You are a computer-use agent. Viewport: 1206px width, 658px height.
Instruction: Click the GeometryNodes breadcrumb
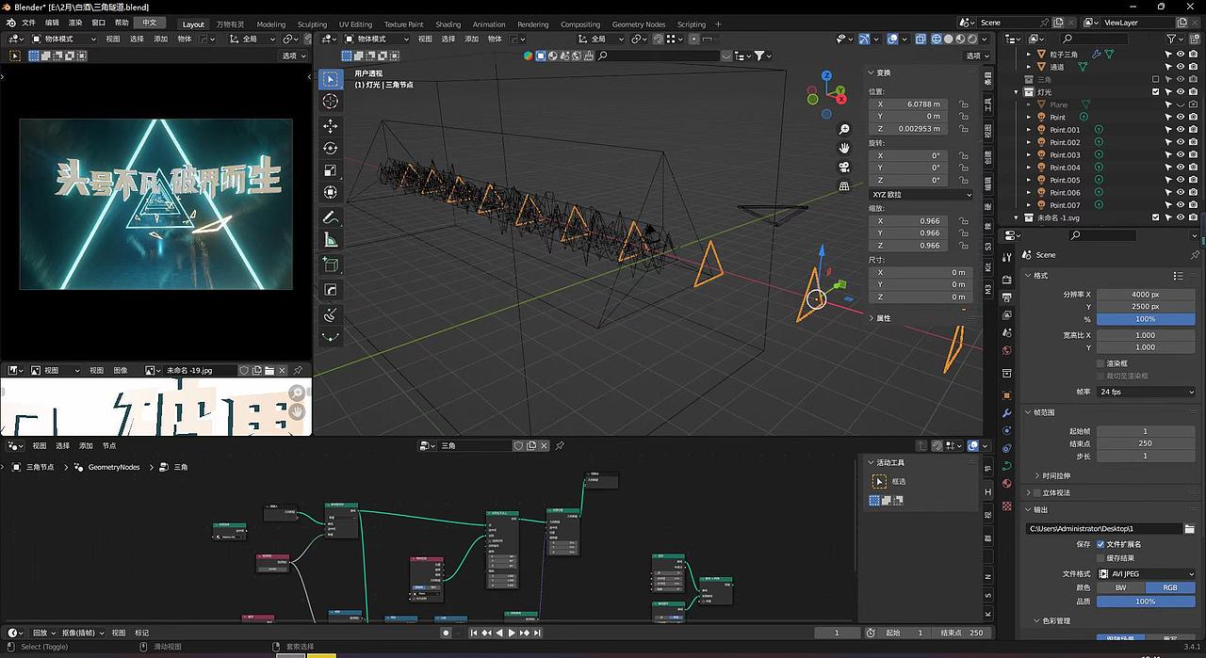tap(113, 467)
